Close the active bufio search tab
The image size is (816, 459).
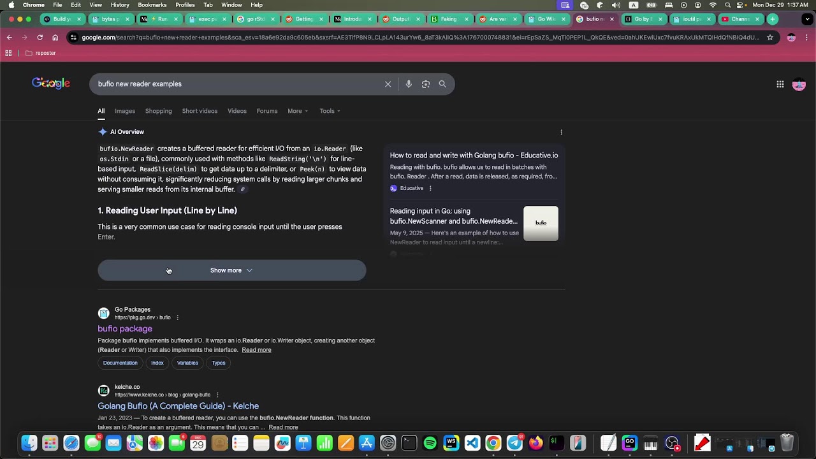[x=612, y=19]
